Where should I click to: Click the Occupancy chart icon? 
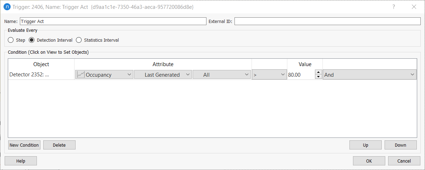coord(81,75)
